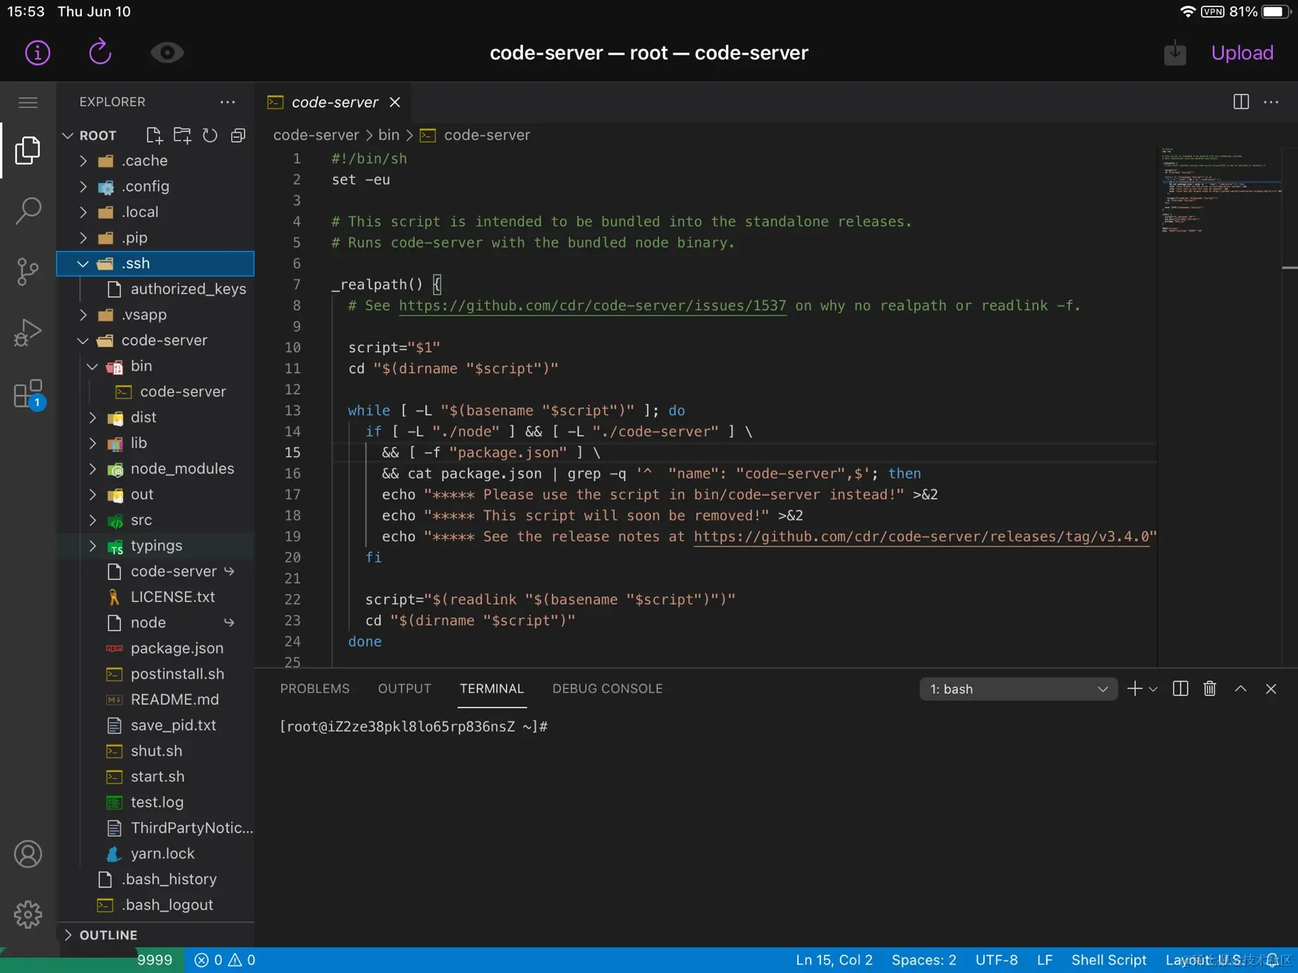Click Collapse Folders in Explorer
Screen dimensions: 1298x973
(238, 135)
